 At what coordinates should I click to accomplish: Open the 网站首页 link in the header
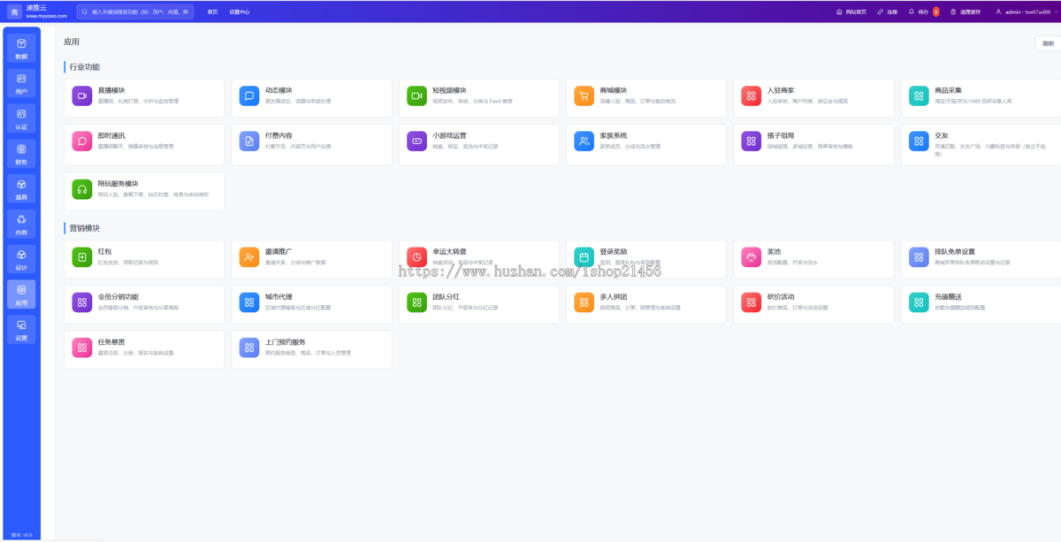point(851,11)
